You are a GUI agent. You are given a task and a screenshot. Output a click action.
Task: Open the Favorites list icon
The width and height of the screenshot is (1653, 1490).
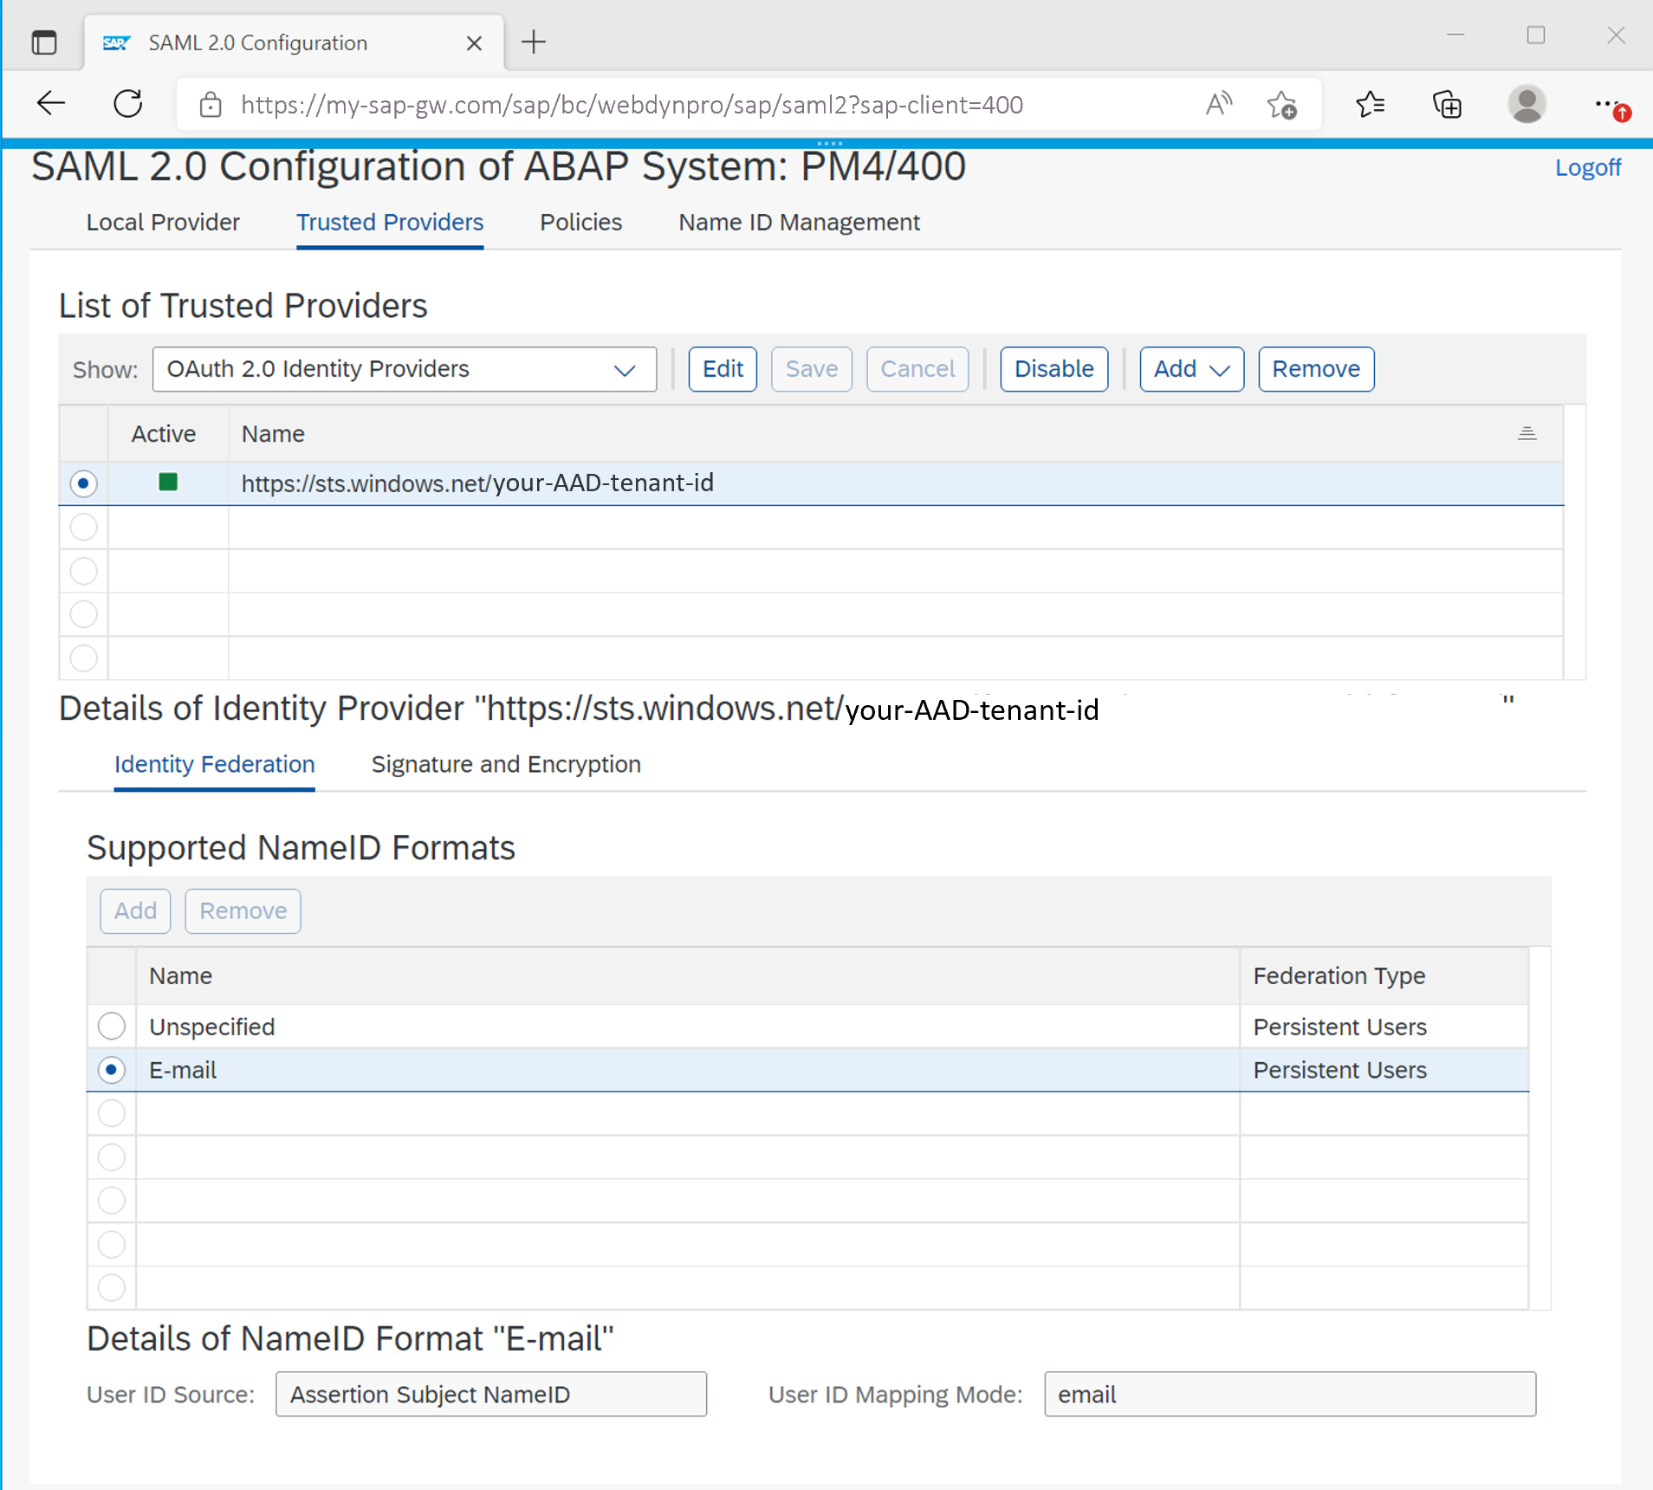coord(1370,105)
